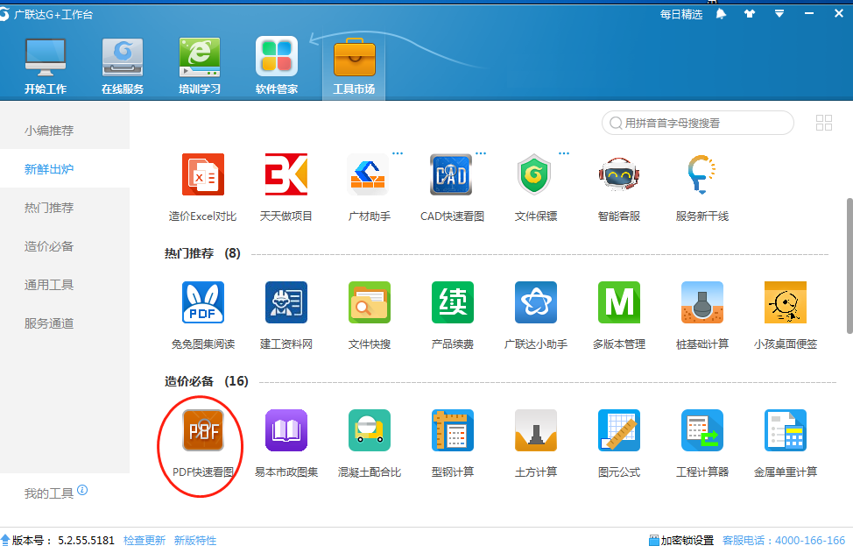Select 小编推荐 in sidebar

[x=65, y=131]
